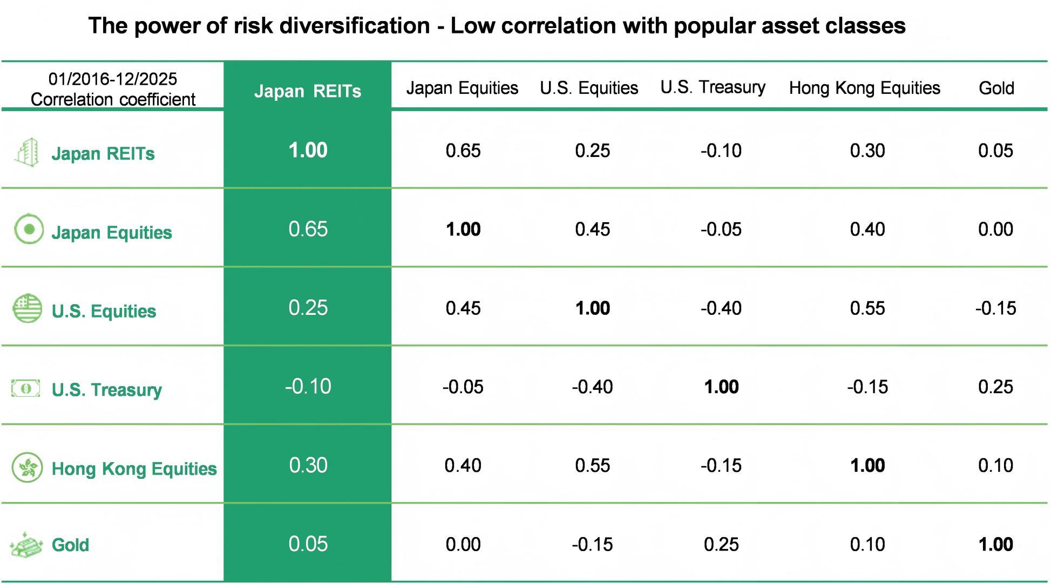Click the Gold bars icon

(26, 545)
